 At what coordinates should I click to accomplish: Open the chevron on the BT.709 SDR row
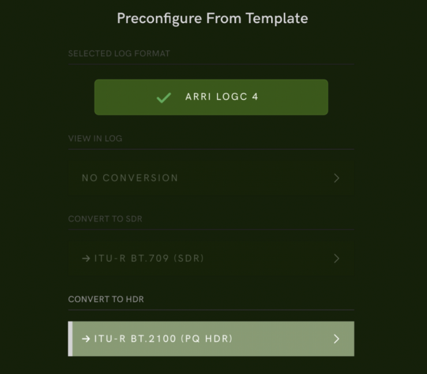(336, 258)
